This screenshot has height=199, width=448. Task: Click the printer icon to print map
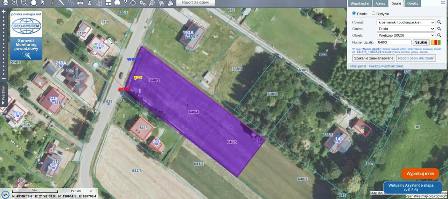80,3
